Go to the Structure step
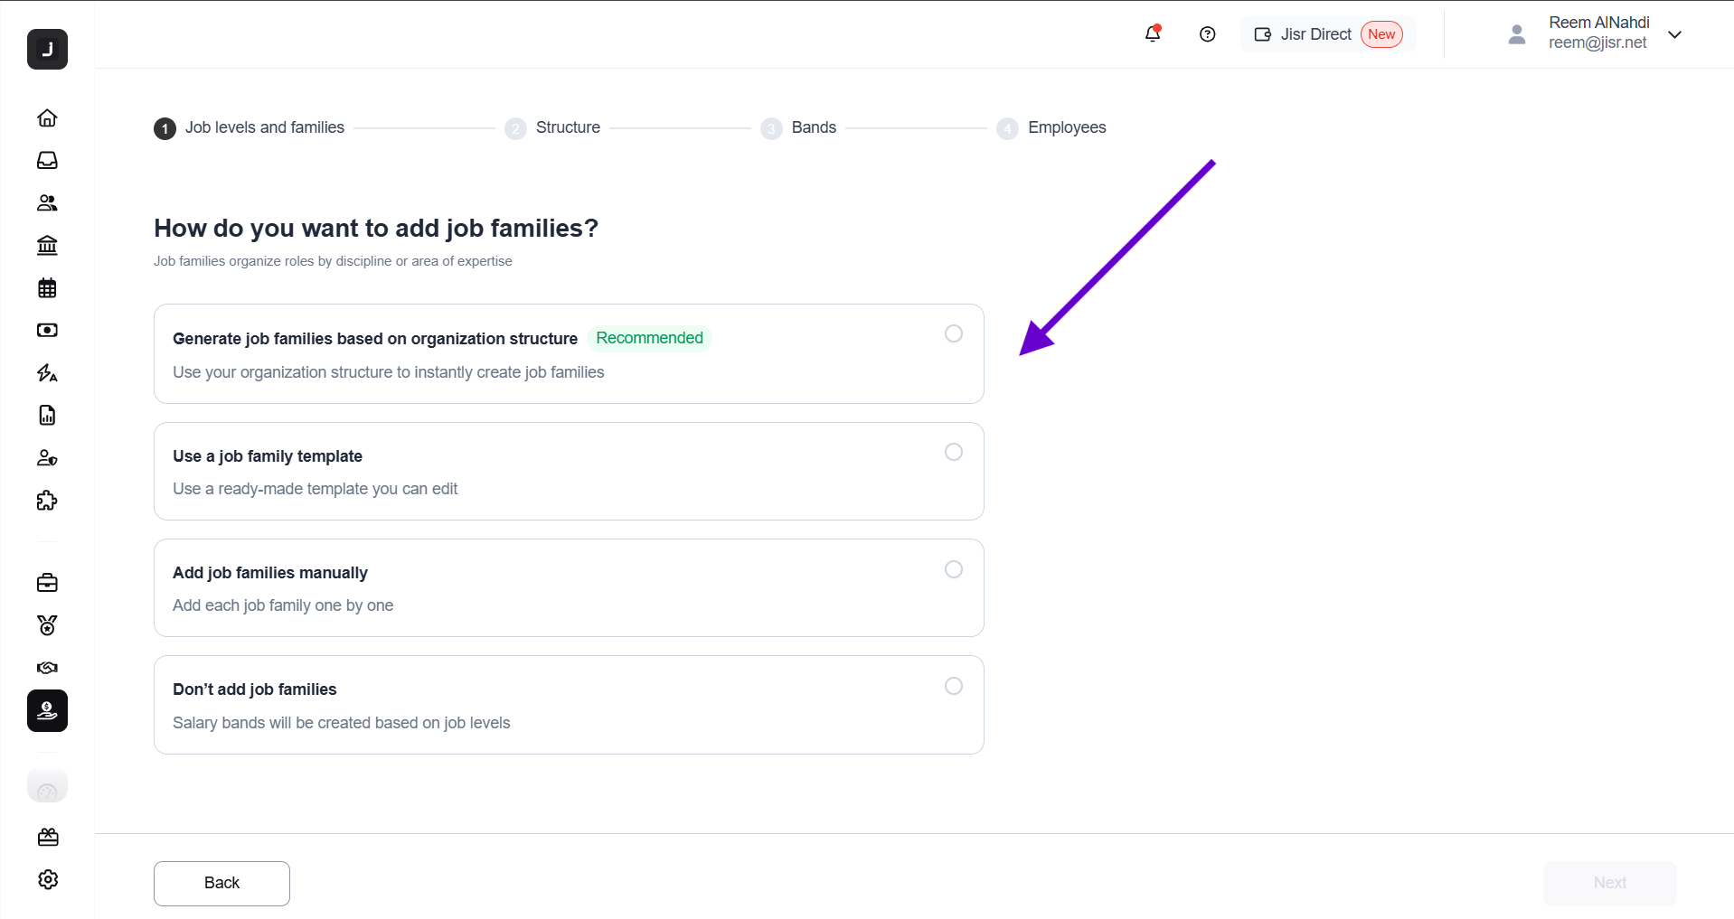This screenshot has width=1734, height=919. coord(567,127)
